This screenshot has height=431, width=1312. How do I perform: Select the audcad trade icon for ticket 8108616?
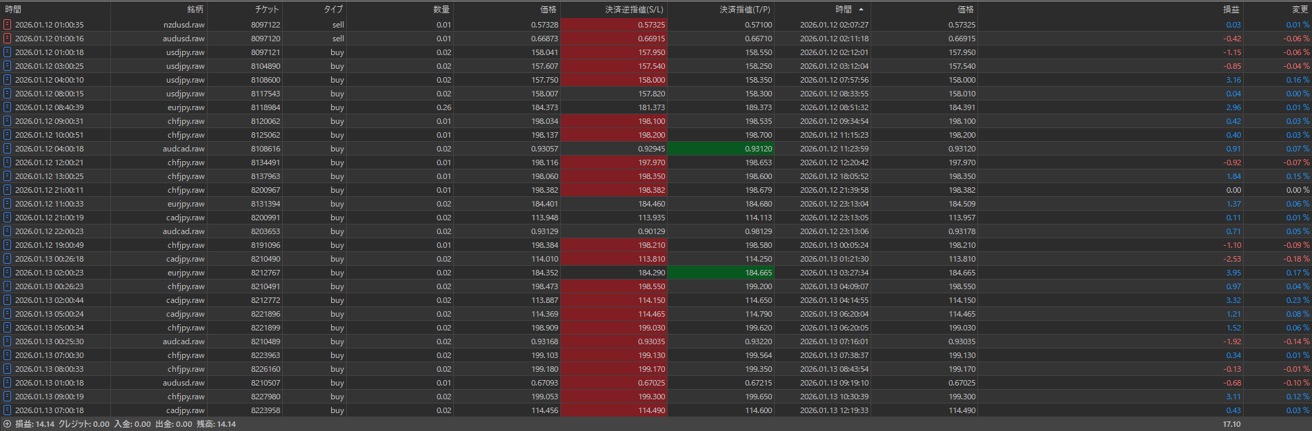click(x=7, y=149)
